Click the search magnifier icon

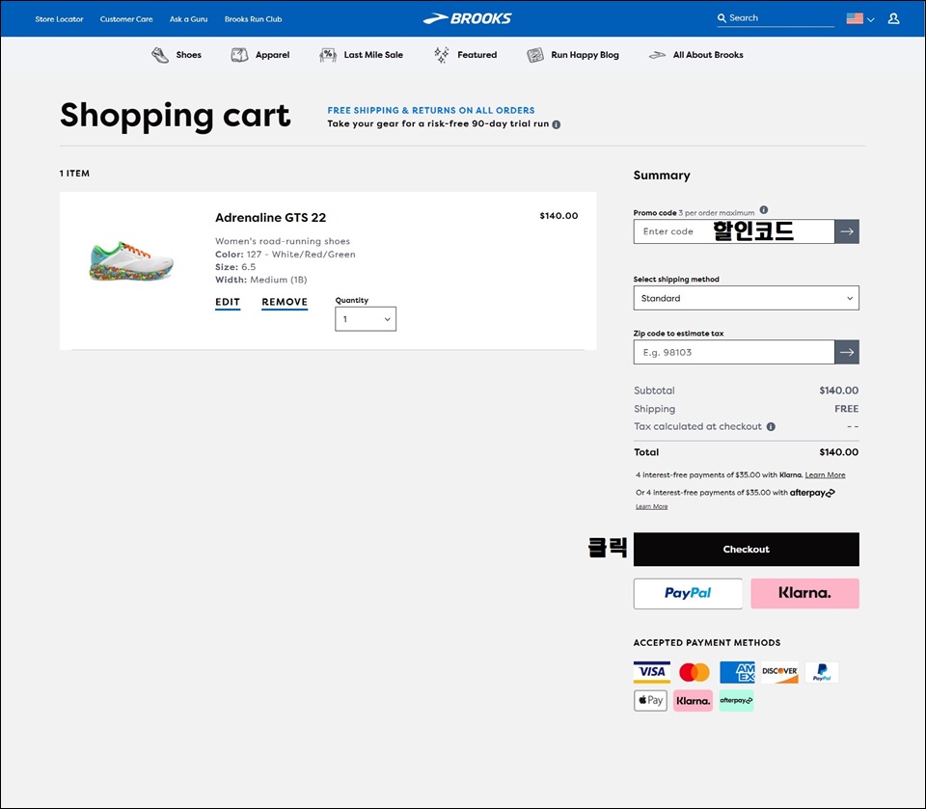(722, 18)
